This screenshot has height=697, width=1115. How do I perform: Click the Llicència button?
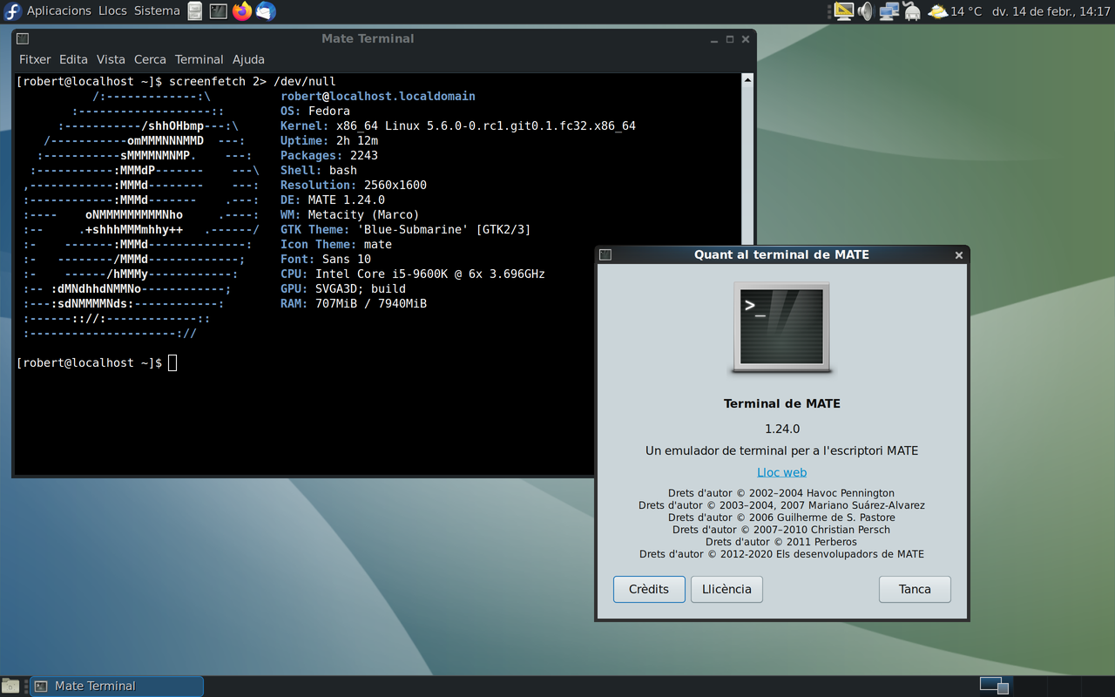(x=726, y=589)
